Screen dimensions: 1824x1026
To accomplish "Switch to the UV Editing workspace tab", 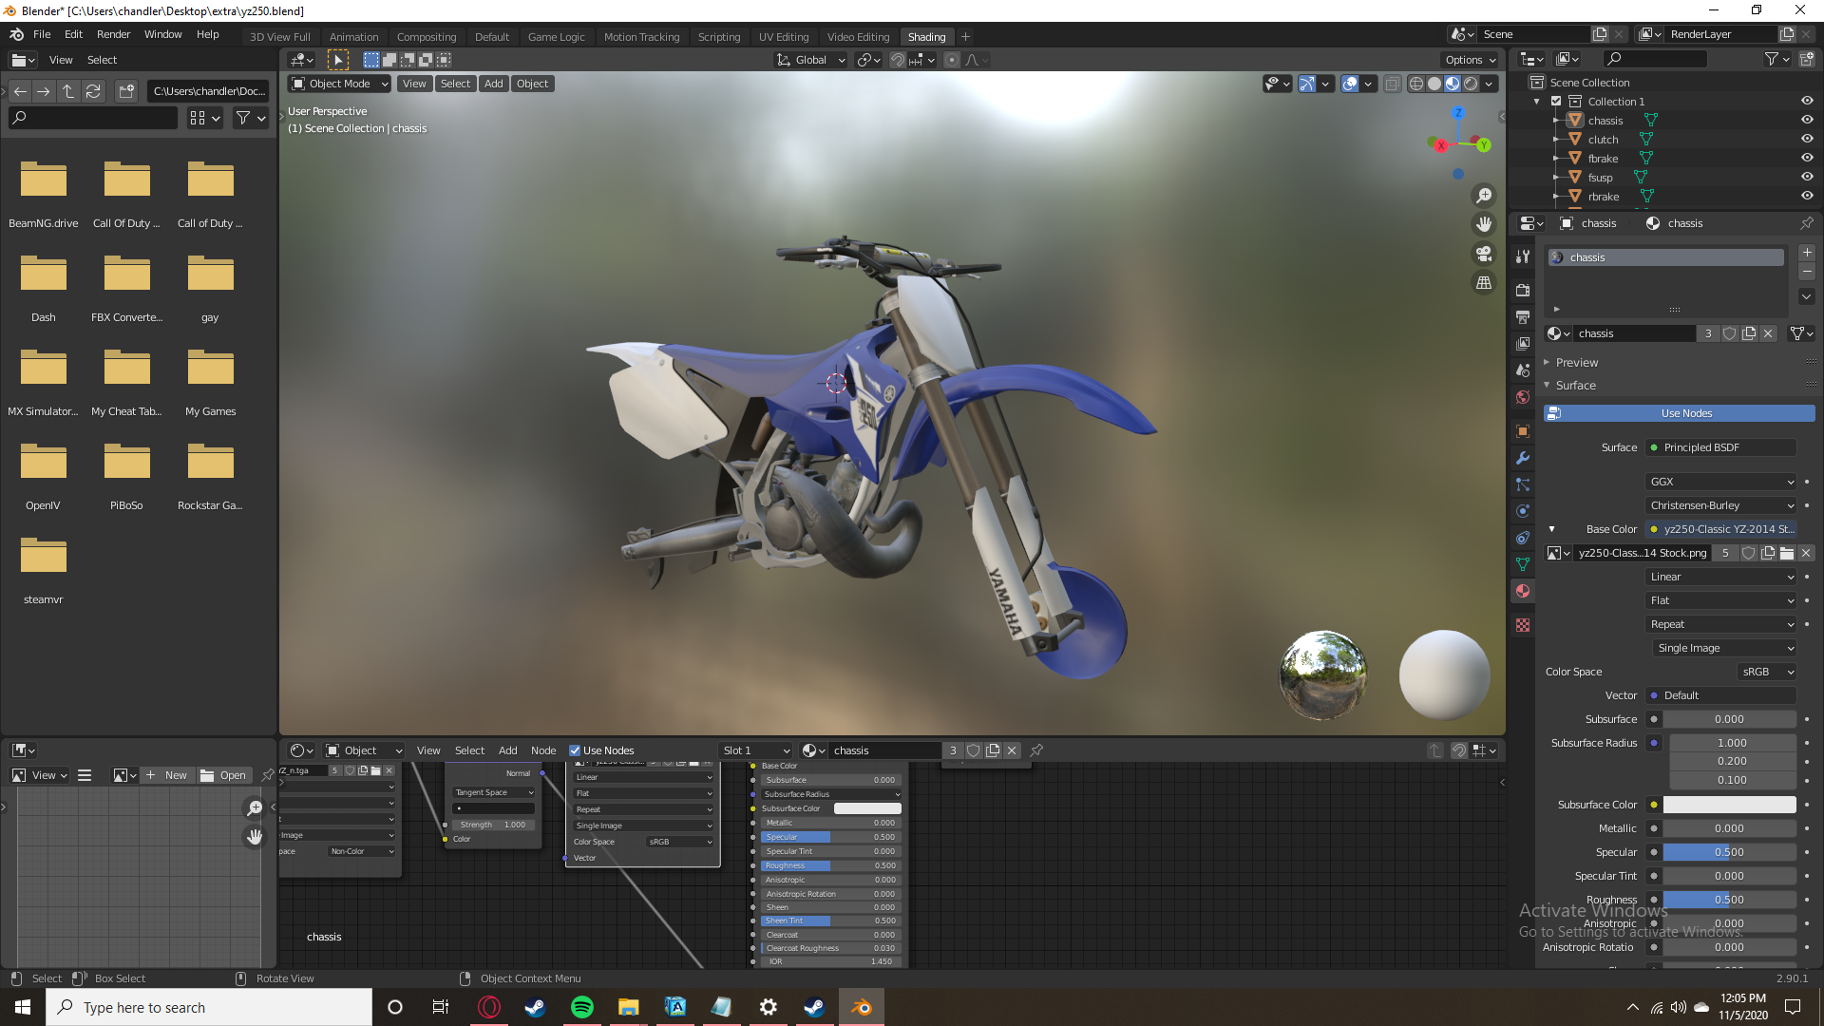I will pyautogui.click(x=783, y=37).
